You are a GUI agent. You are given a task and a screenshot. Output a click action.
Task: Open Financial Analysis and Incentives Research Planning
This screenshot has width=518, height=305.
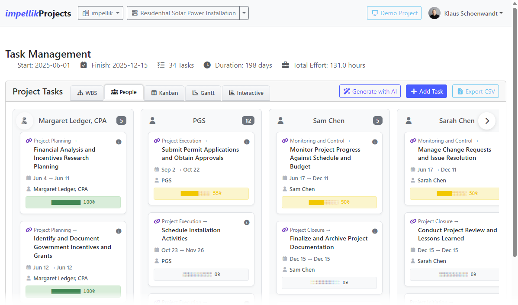click(x=64, y=158)
